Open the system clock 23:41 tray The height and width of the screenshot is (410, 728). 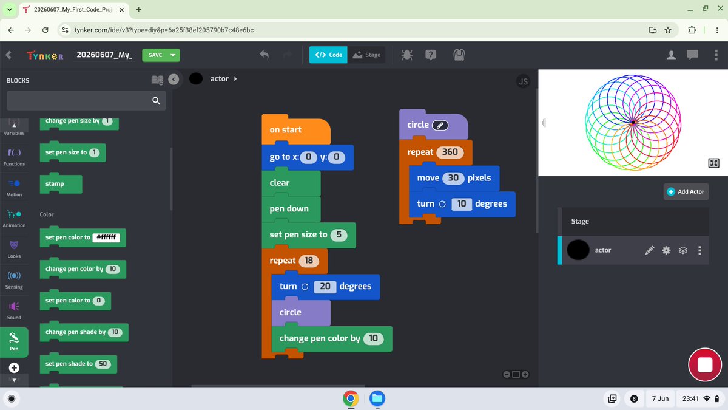(x=701, y=398)
